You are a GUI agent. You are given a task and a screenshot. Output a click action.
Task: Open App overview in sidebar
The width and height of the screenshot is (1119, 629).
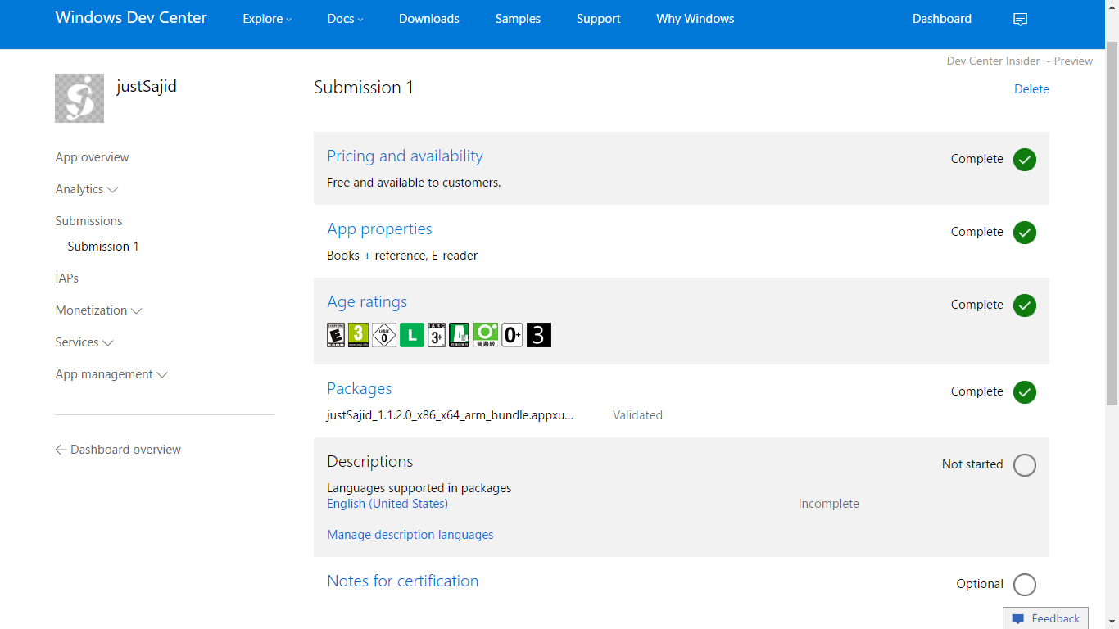click(x=92, y=157)
